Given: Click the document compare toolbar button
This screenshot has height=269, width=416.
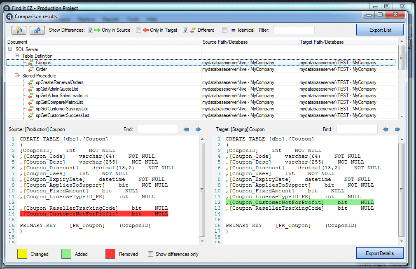Looking at the screenshot, I should (19, 30).
